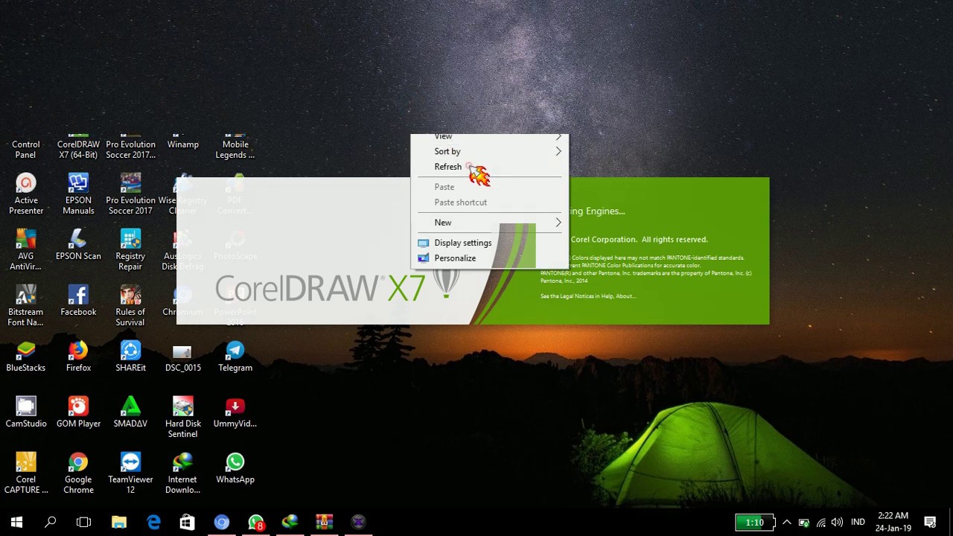Open the Control Panel desktop shortcut

tap(25, 148)
